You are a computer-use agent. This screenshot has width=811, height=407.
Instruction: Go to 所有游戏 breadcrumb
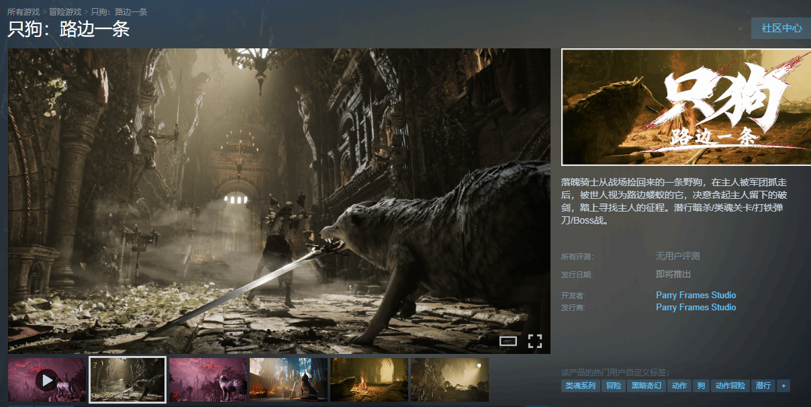point(23,12)
